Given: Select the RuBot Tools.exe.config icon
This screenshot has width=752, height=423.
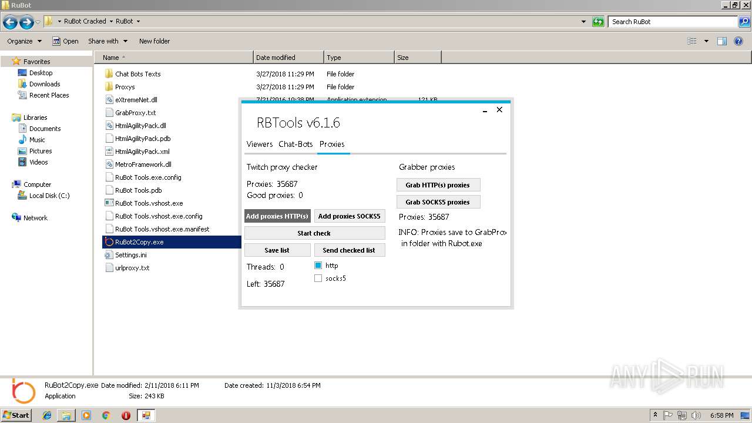Looking at the screenshot, I should pyautogui.click(x=109, y=177).
